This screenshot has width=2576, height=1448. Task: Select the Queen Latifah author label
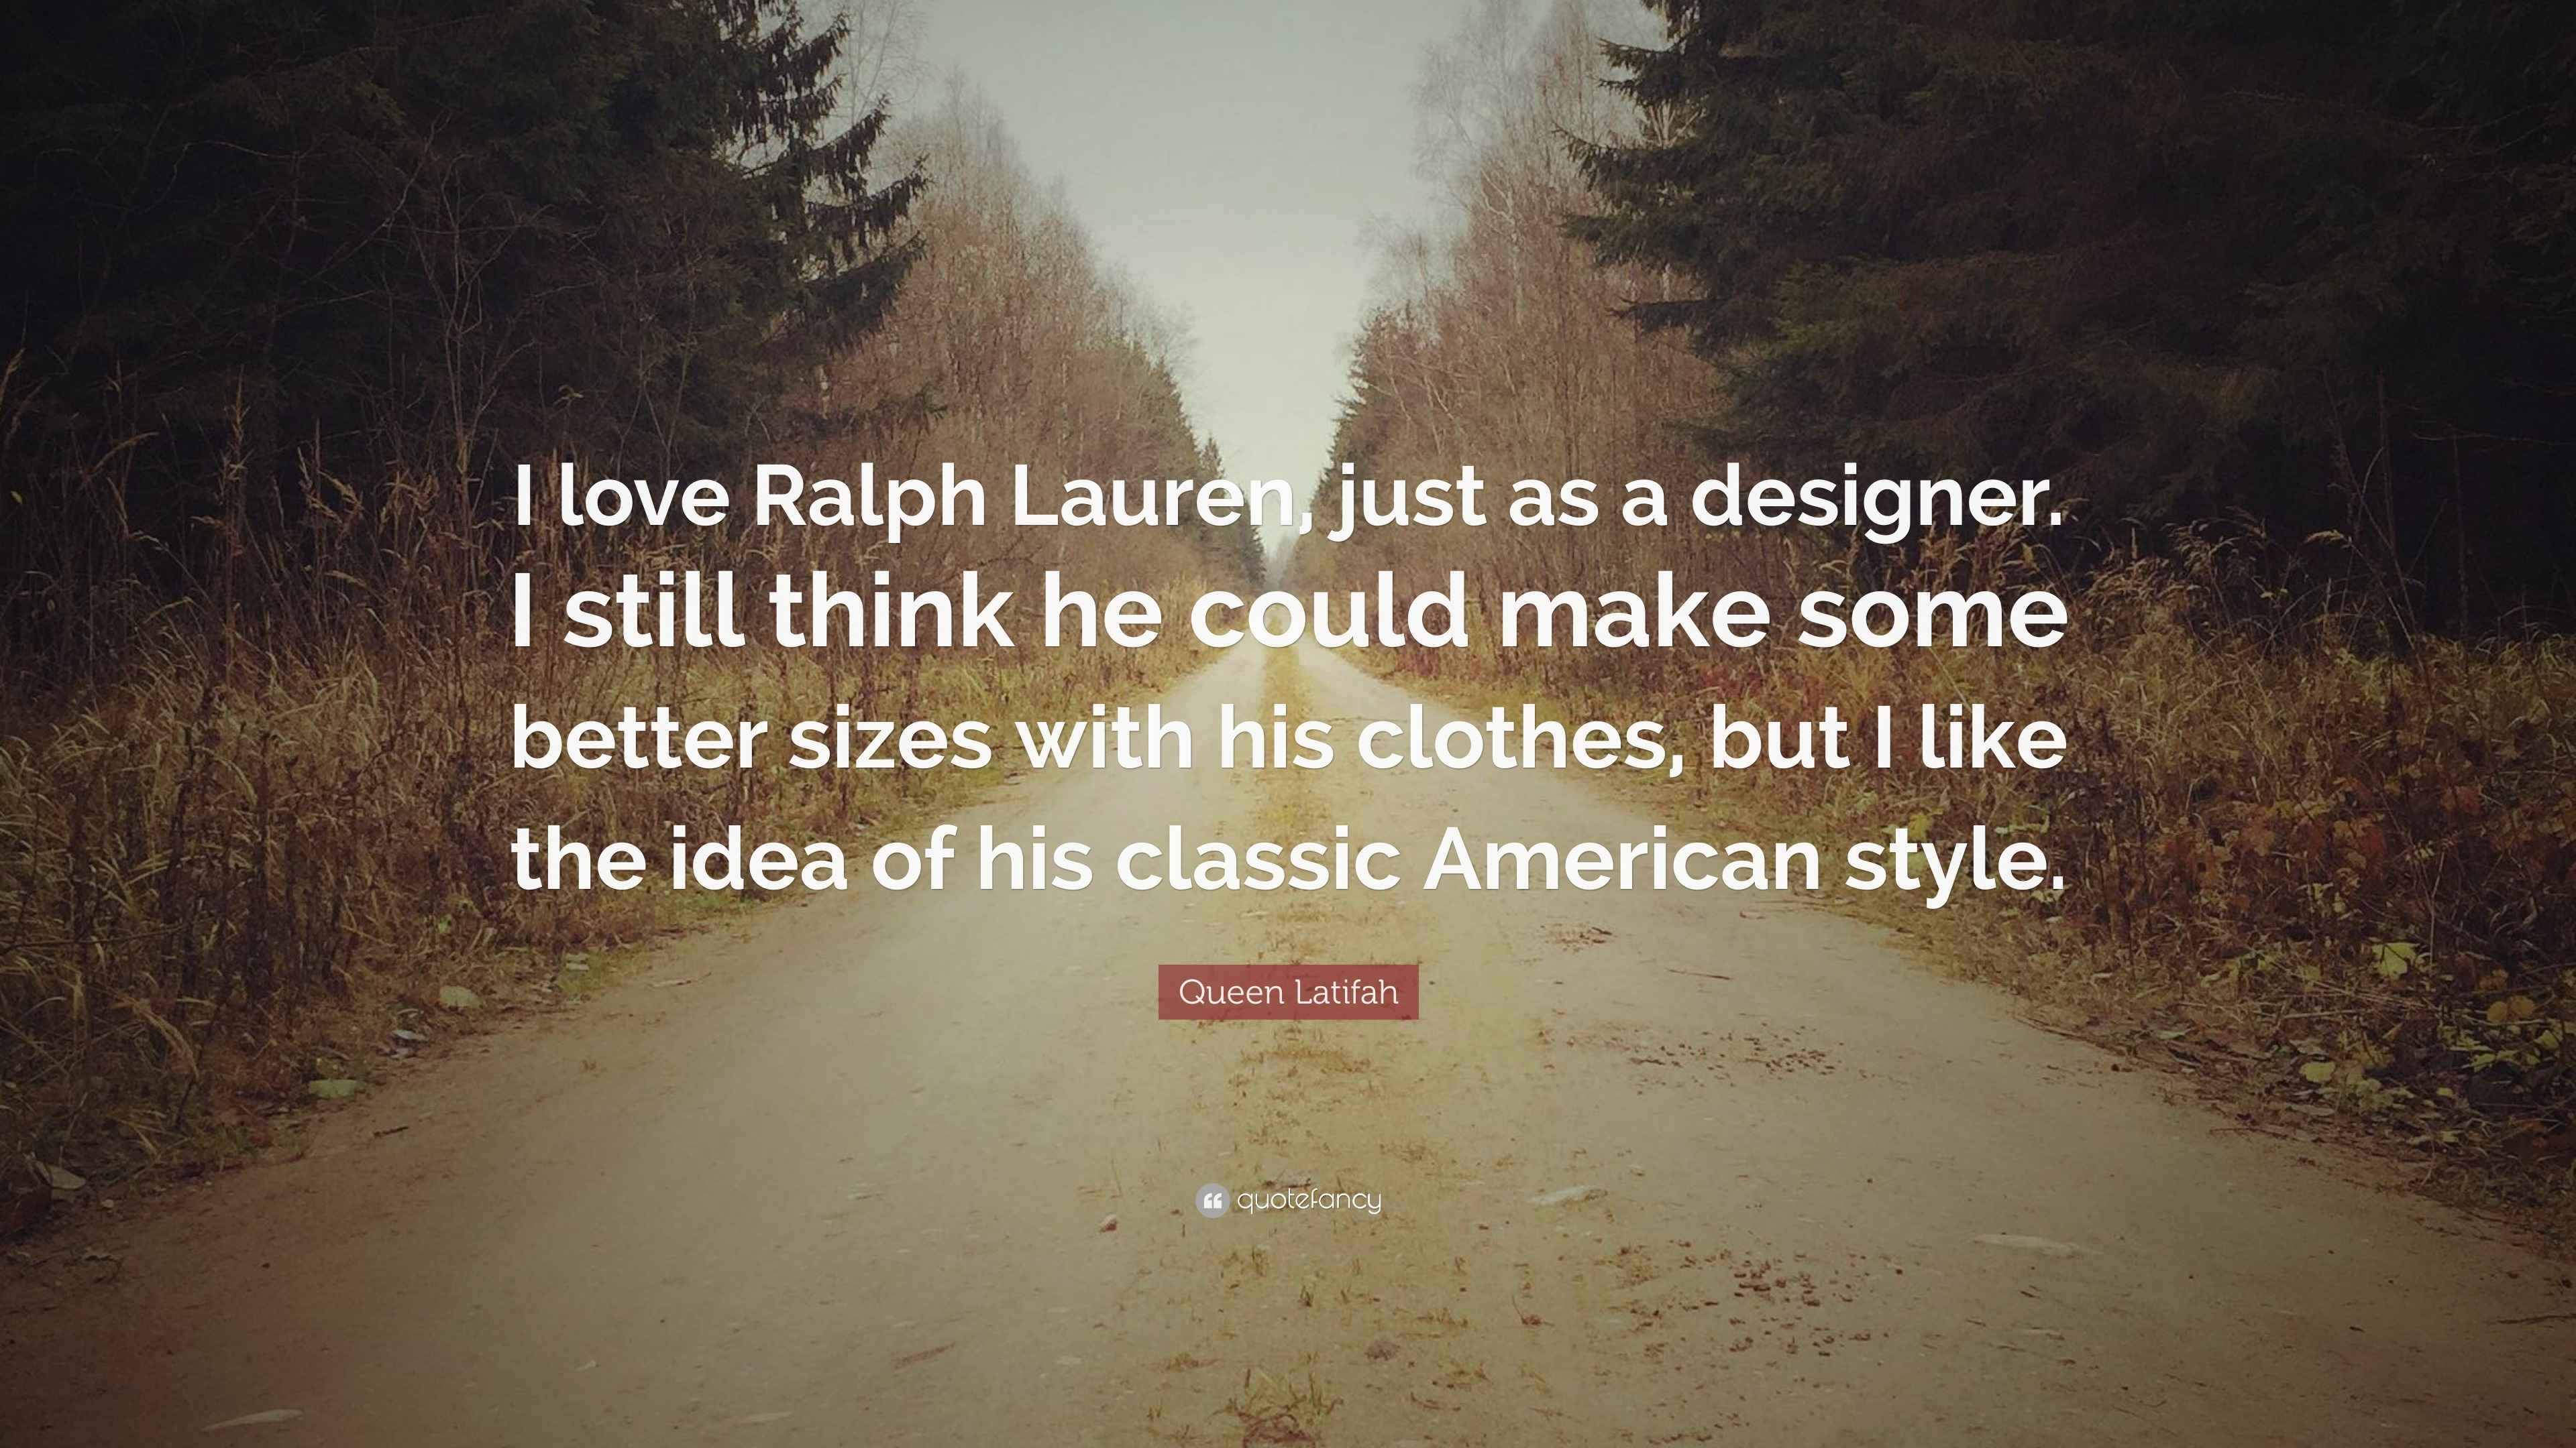pyautogui.click(x=1288, y=992)
